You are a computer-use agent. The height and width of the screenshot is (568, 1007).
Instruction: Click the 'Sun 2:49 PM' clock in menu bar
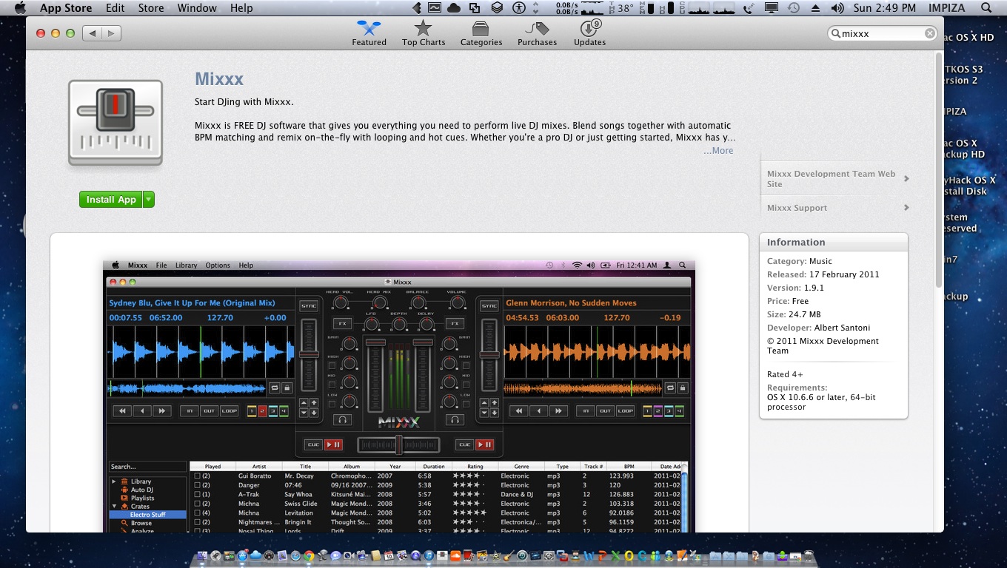point(886,8)
